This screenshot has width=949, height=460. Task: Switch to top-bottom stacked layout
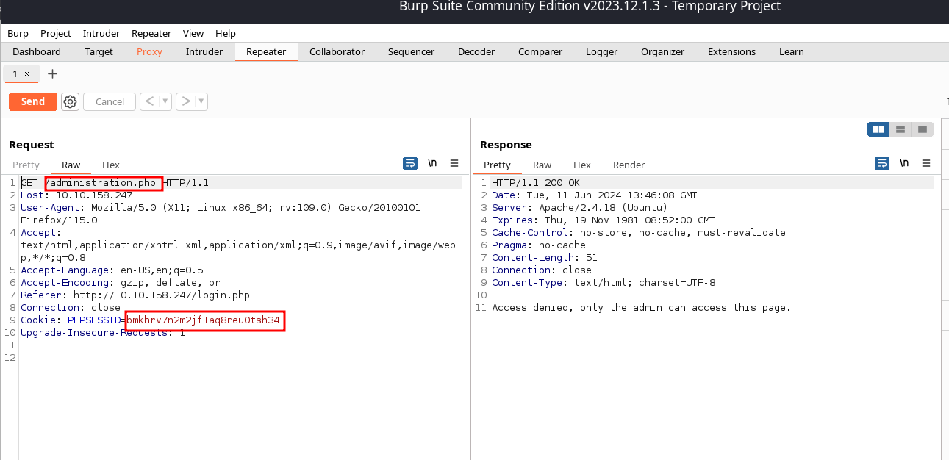[900, 129]
